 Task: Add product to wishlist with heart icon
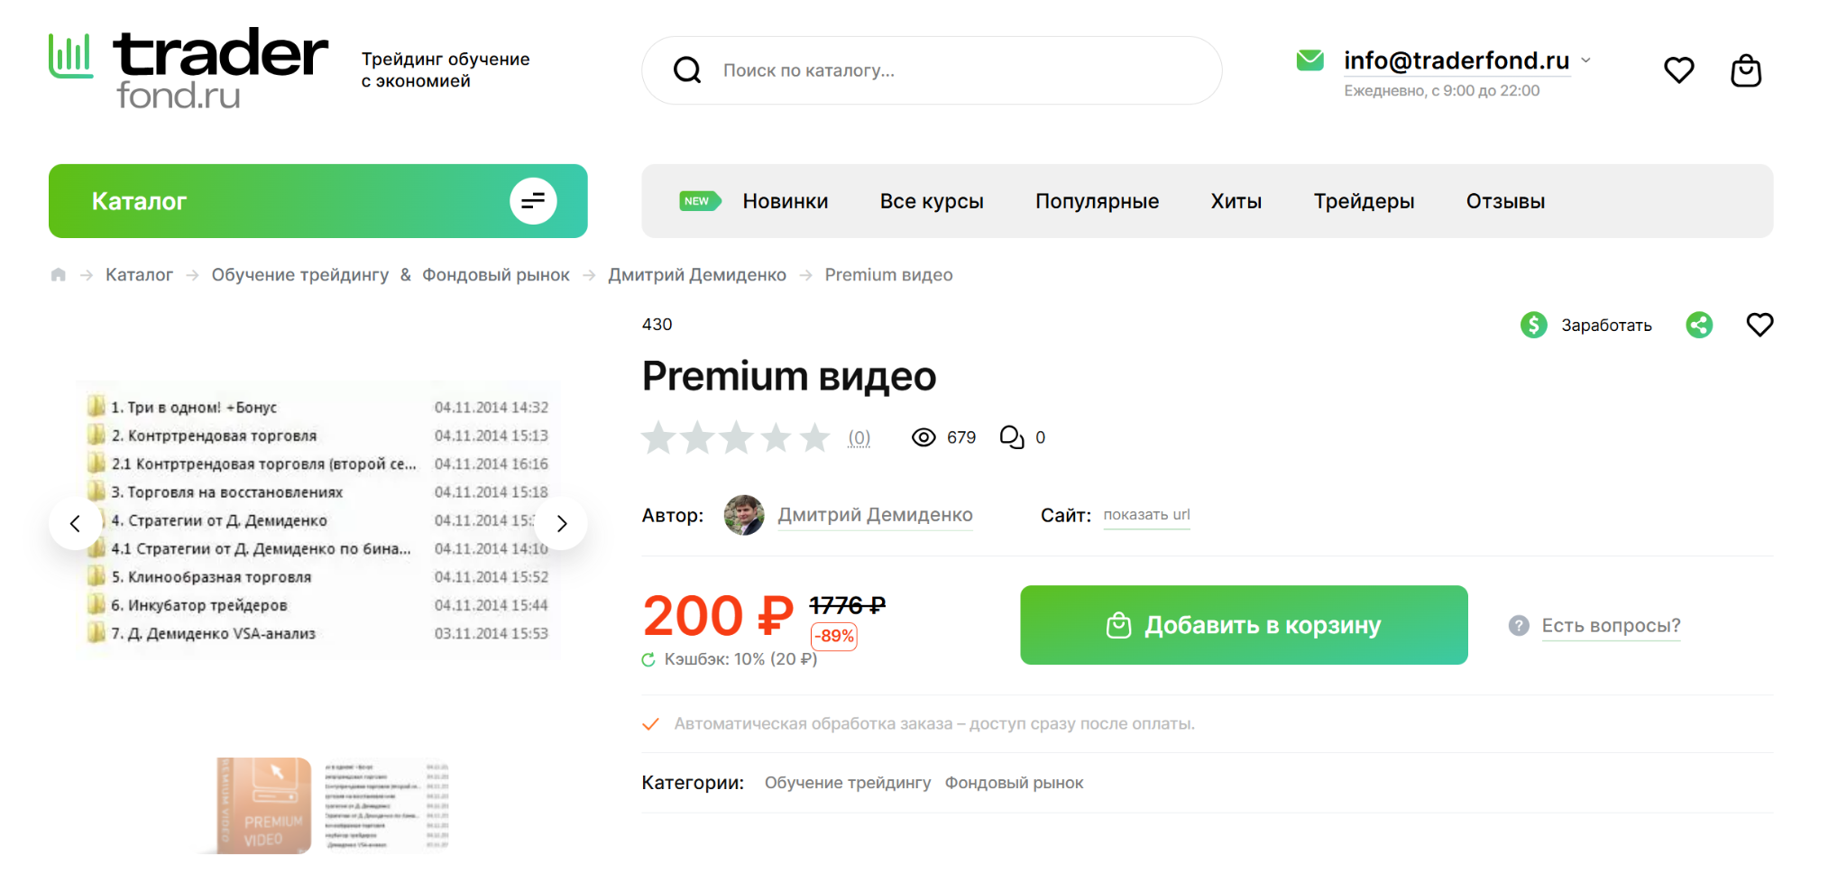pos(1760,325)
